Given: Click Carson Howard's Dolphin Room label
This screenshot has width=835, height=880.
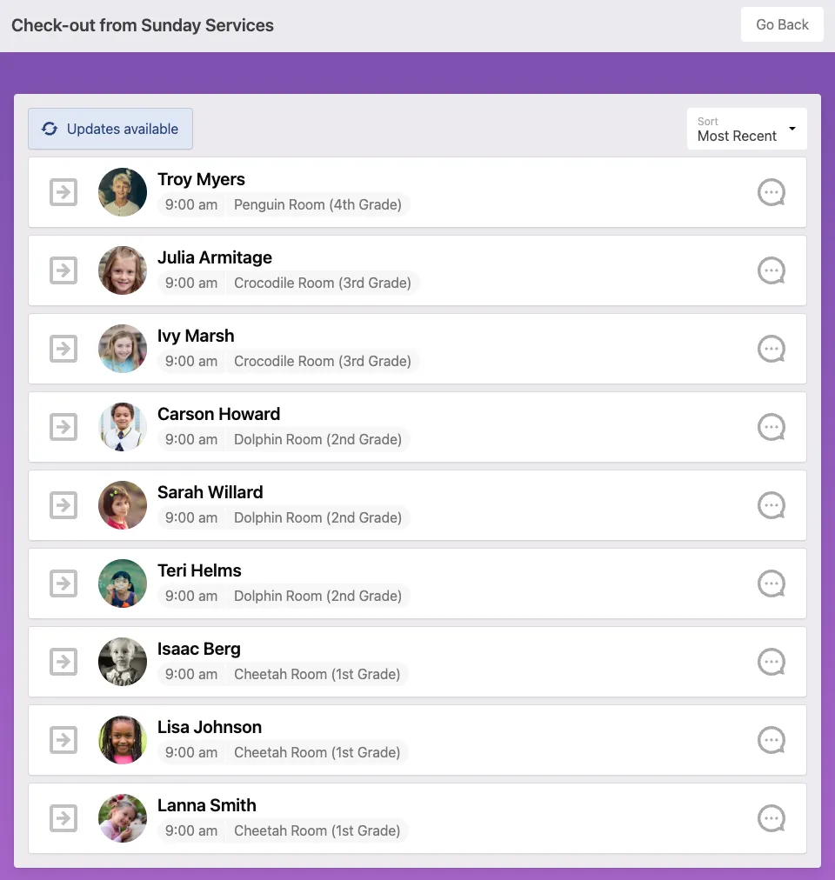Looking at the screenshot, I should pyautogui.click(x=317, y=440).
